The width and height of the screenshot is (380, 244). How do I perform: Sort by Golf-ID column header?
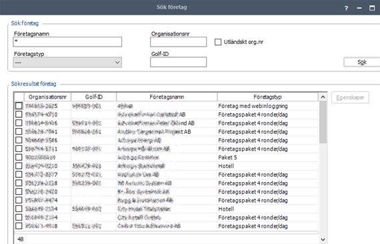tap(94, 97)
